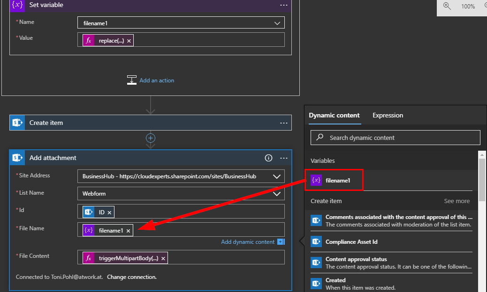Click the Add dynamic content link

tap(248, 242)
